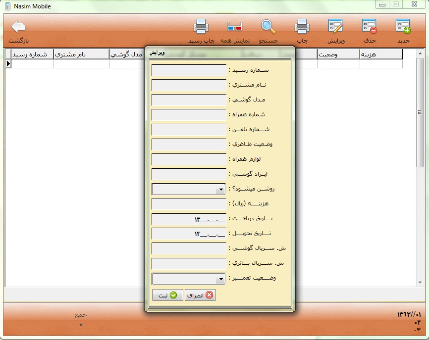Open the وضعیت تعمیر combo box
Viewport: 429px width, 340px height.
coord(220,279)
